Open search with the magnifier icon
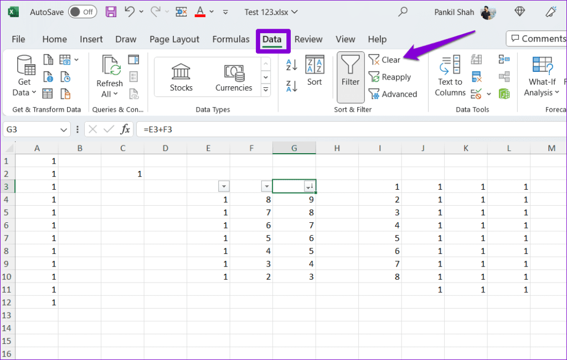This screenshot has width=567, height=360. click(x=403, y=12)
